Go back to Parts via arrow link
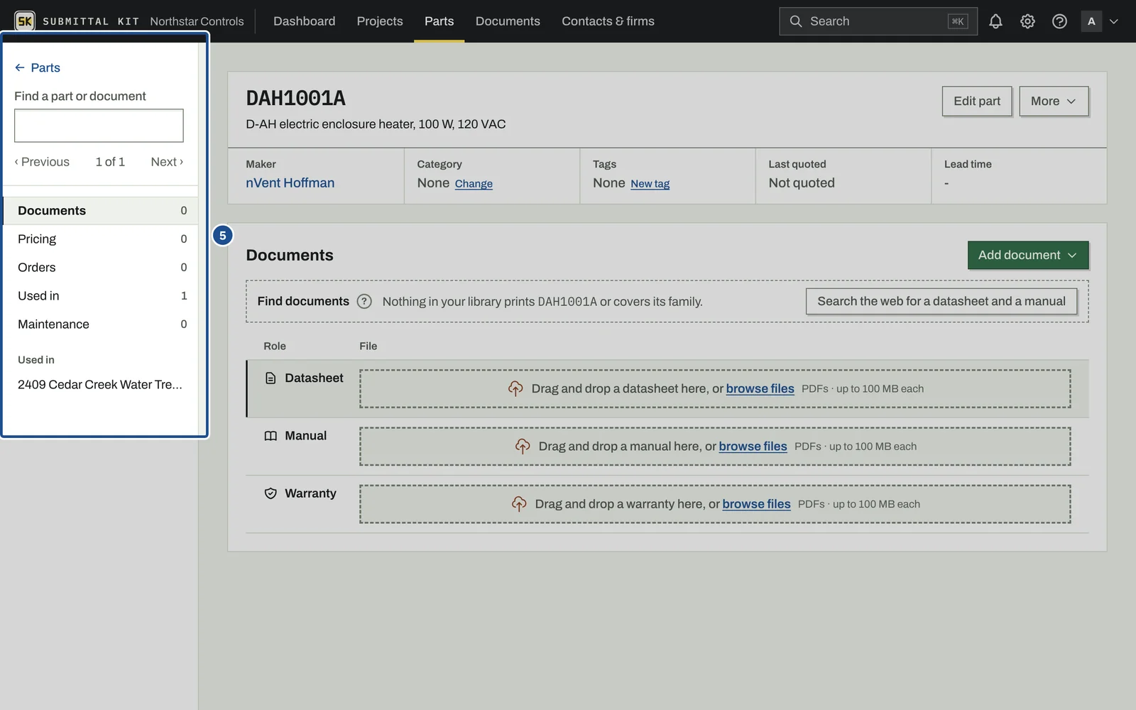 tap(38, 67)
